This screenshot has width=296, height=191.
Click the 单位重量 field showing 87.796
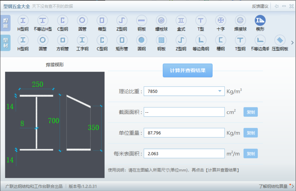(x=184, y=133)
